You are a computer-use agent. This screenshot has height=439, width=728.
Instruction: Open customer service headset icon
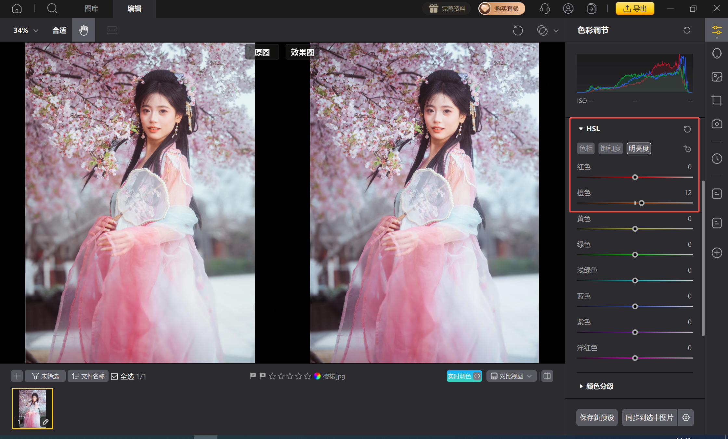pyautogui.click(x=544, y=8)
